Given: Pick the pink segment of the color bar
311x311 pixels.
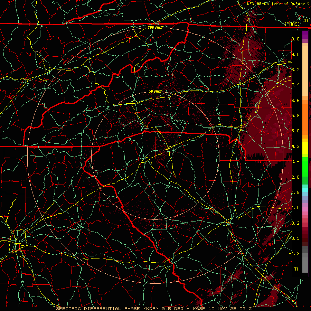Looking at the screenshot, I should [x=305, y=209].
